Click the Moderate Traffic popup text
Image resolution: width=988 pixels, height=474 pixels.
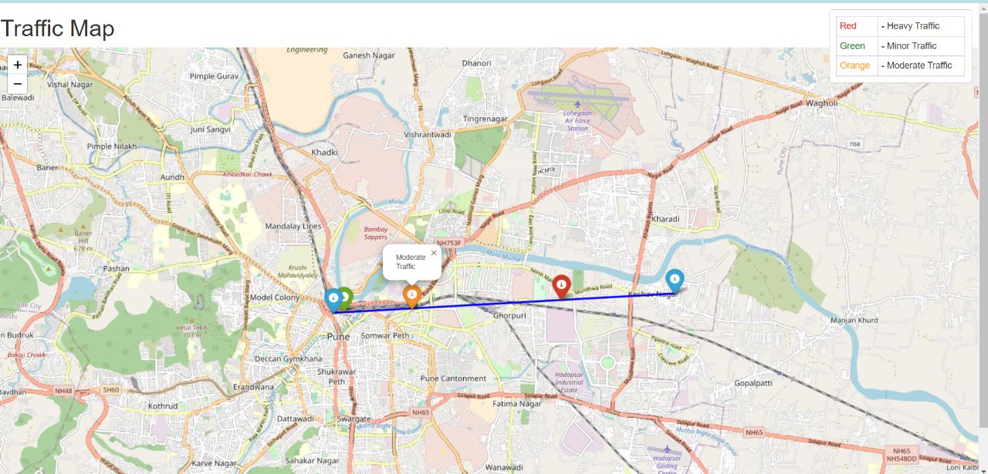(x=411, y=262)
